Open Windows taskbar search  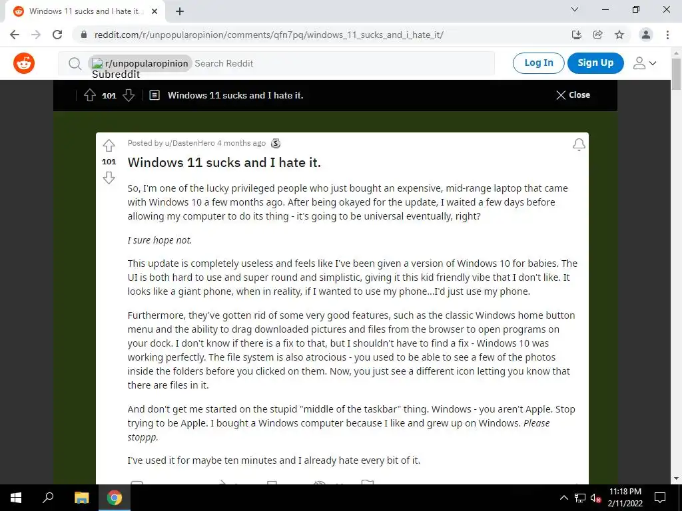point(48,498)
